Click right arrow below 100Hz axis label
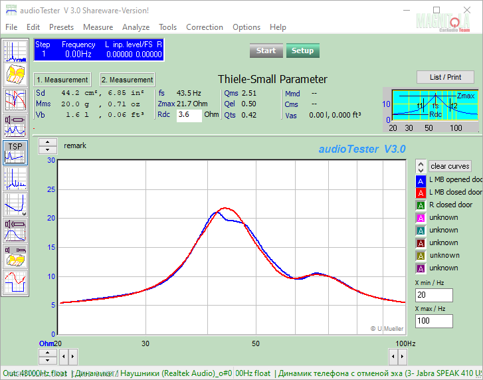This screenshot has width=483, height=380. click(402, 356)
